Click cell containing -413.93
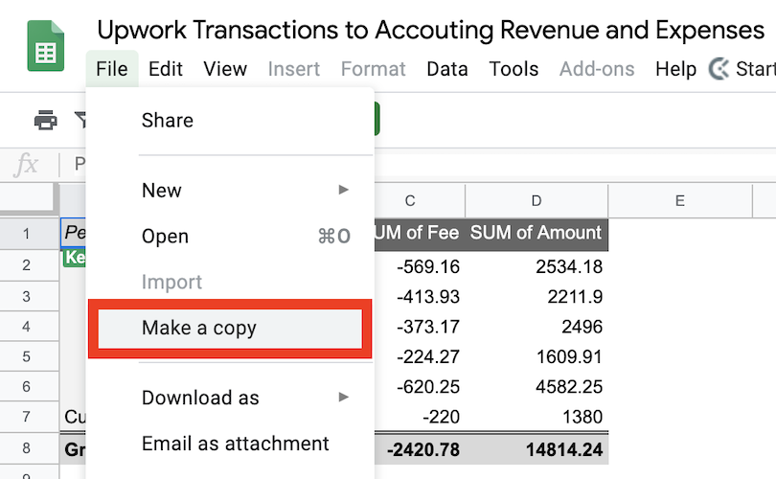Screen dimensions: 776x479 420,296
